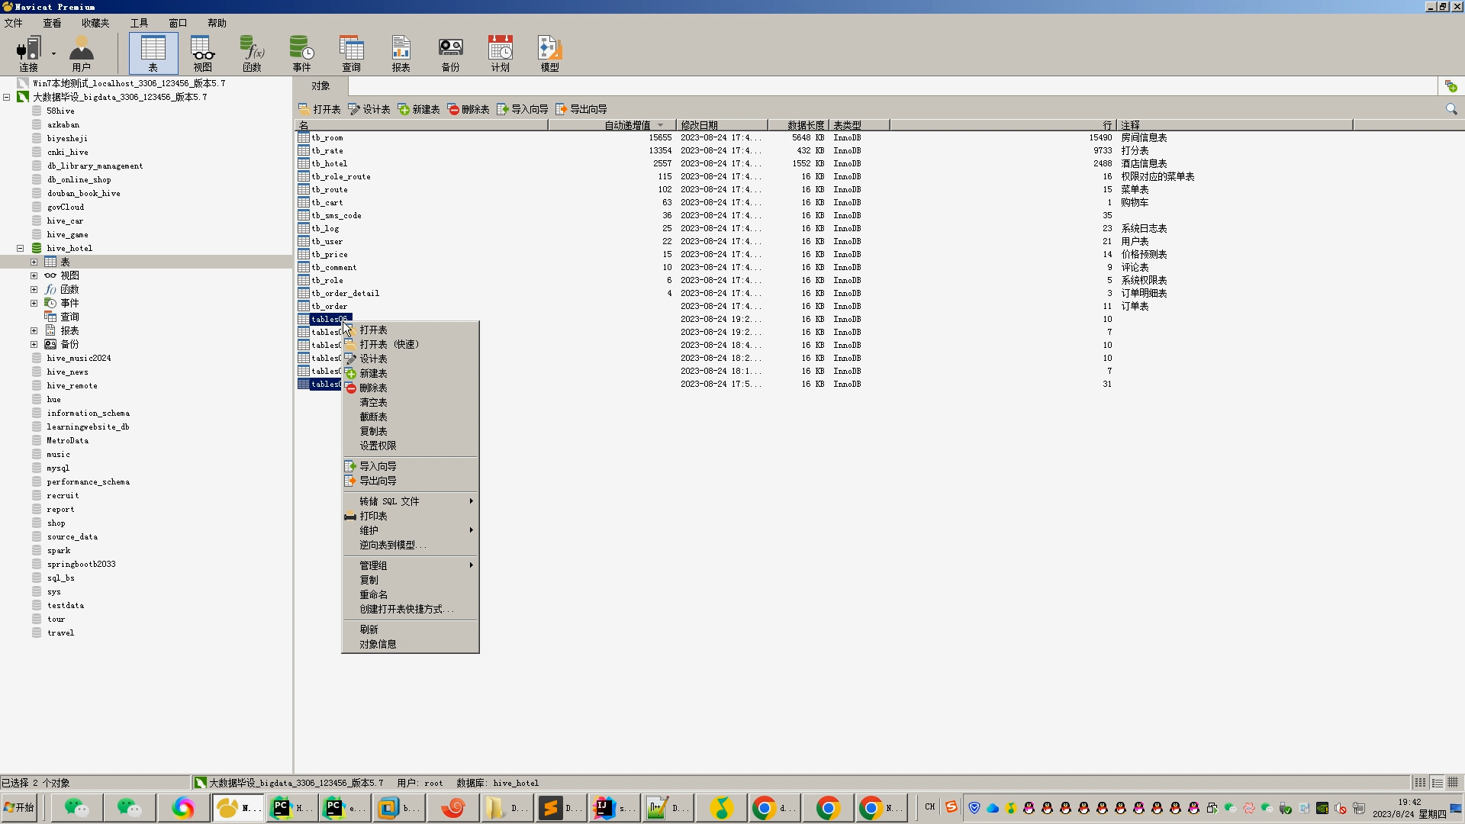This screenshot has width=1465, height=824.
Task: Open the Model toolbar icon
Action: point(549,53)
